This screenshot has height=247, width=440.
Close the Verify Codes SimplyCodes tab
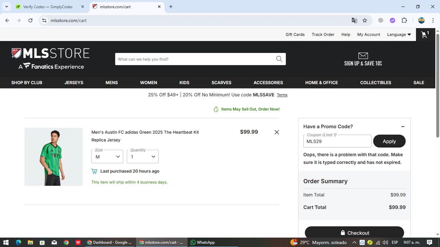click(x=82, y=6)
